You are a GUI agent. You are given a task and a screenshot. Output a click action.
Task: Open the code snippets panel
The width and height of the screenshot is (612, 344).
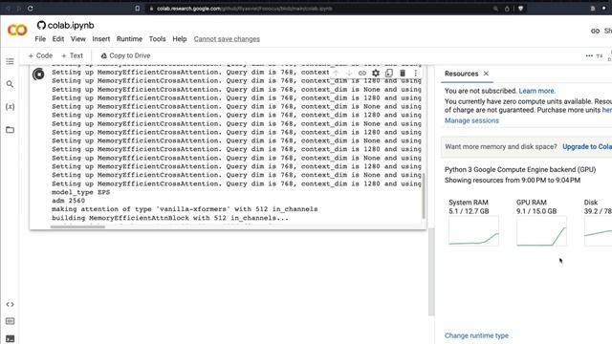pos(11,304)
